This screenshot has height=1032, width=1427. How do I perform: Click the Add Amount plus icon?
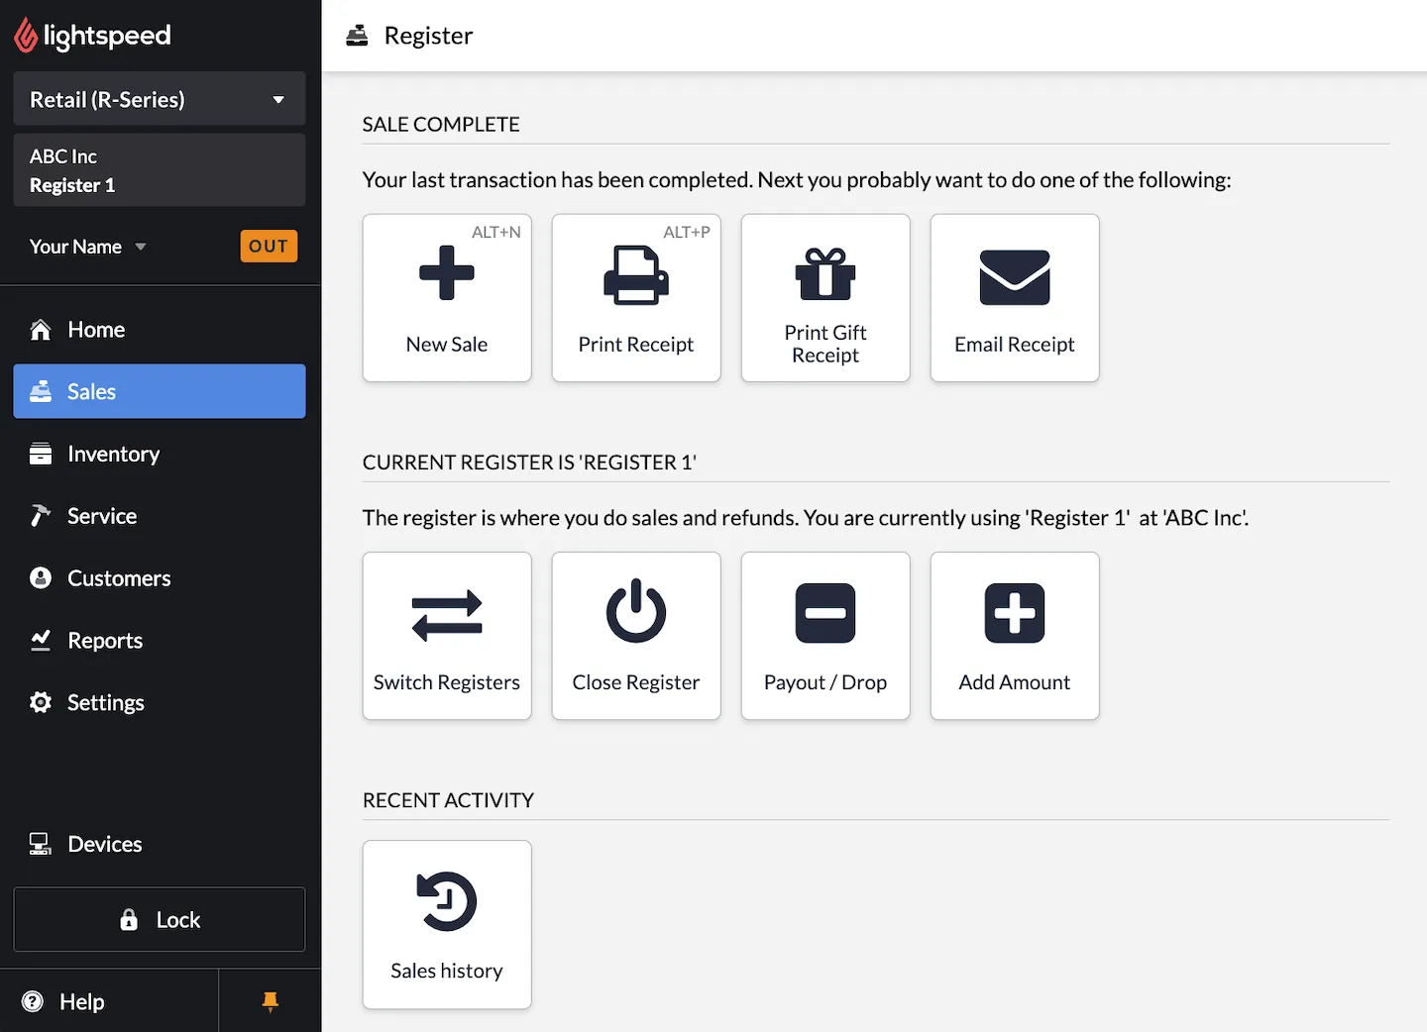coord(1015,613)
